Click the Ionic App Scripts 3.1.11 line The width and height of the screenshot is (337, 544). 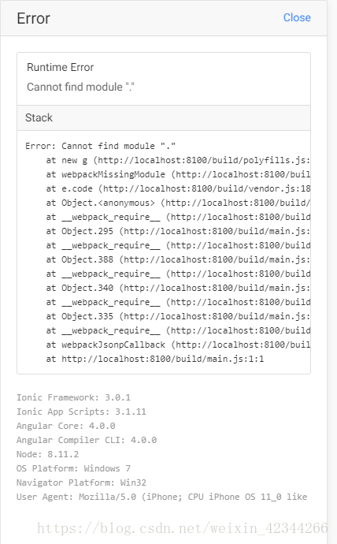pyautogui.click(x=81, y=412)
